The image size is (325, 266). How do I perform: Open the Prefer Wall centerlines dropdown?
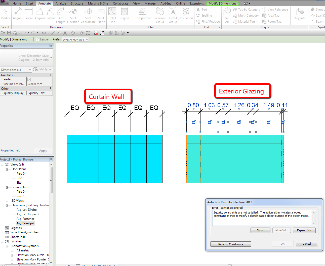(x=75, y=40)
